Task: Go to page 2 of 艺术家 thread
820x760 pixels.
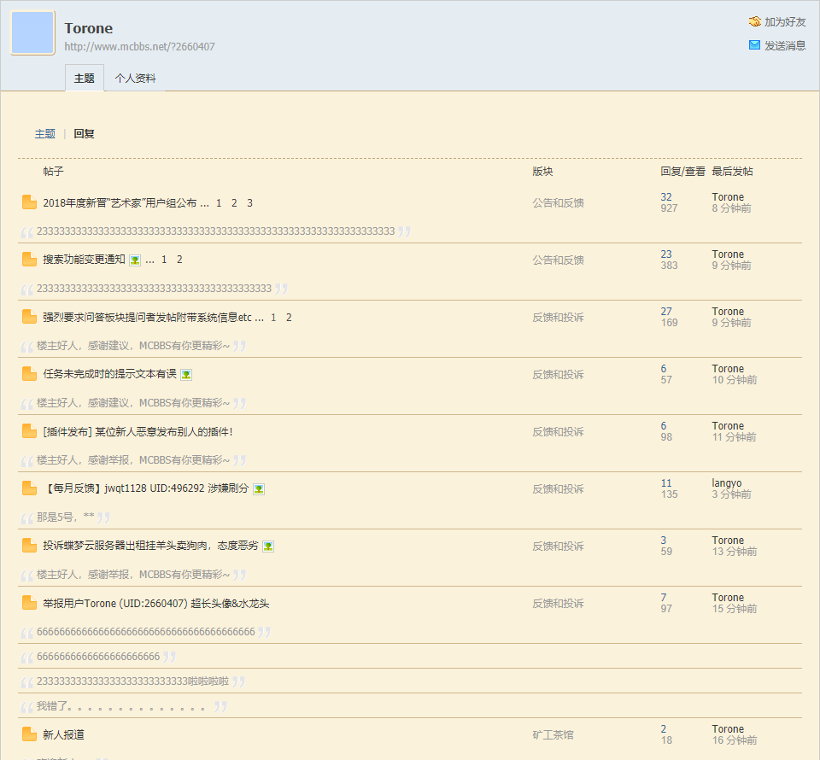Action: [234, 202]
